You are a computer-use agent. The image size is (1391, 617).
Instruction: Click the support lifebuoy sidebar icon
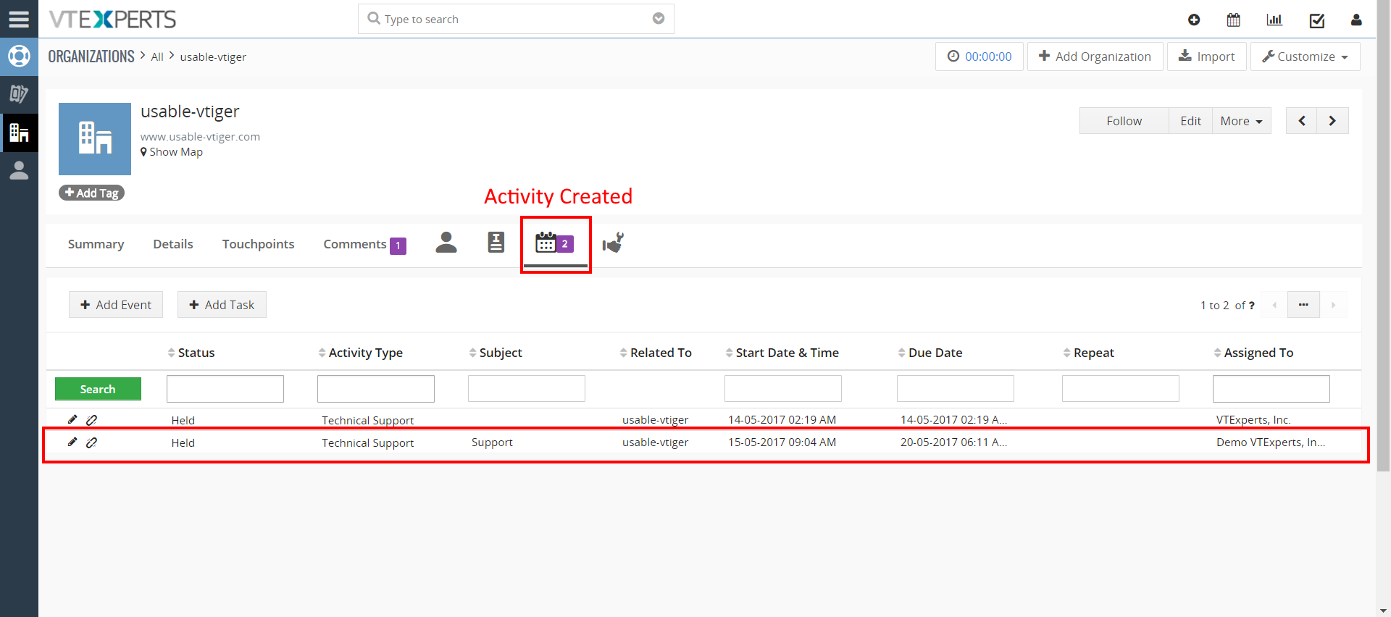click(x=19, y=56)
